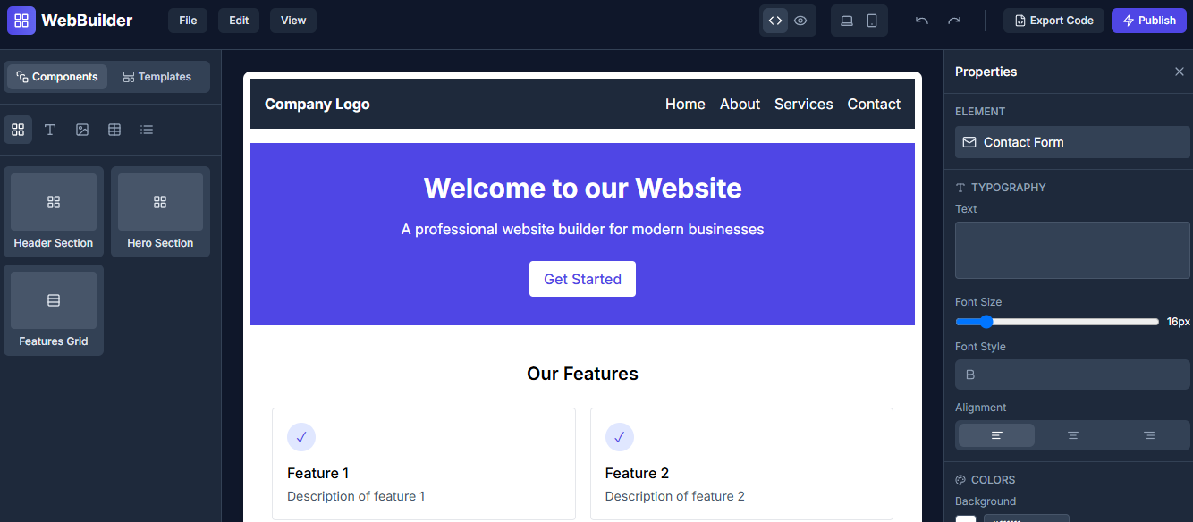Click Get Started button in hero
The height and width of the screenshot is (522, 1193).
point(582,279)
